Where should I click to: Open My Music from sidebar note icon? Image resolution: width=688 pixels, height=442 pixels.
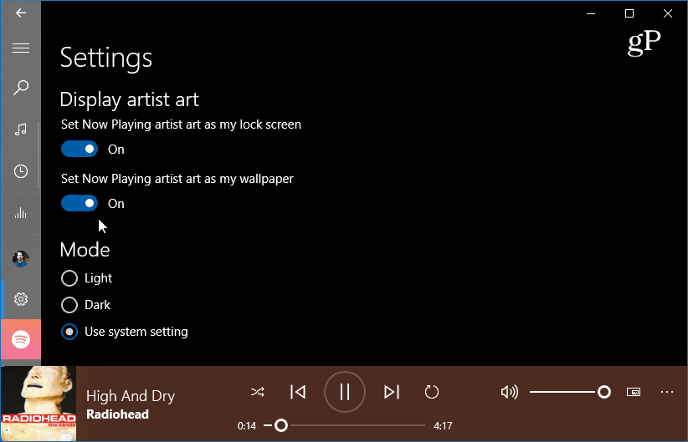(x=21, y=130)
